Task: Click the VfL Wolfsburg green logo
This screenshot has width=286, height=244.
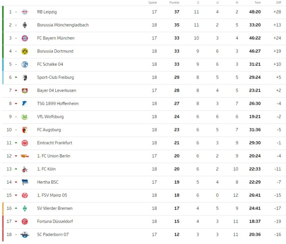Action: point(25,117)
